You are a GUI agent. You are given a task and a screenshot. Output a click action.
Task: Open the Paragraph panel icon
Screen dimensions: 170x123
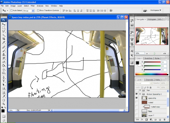point(132,56)
